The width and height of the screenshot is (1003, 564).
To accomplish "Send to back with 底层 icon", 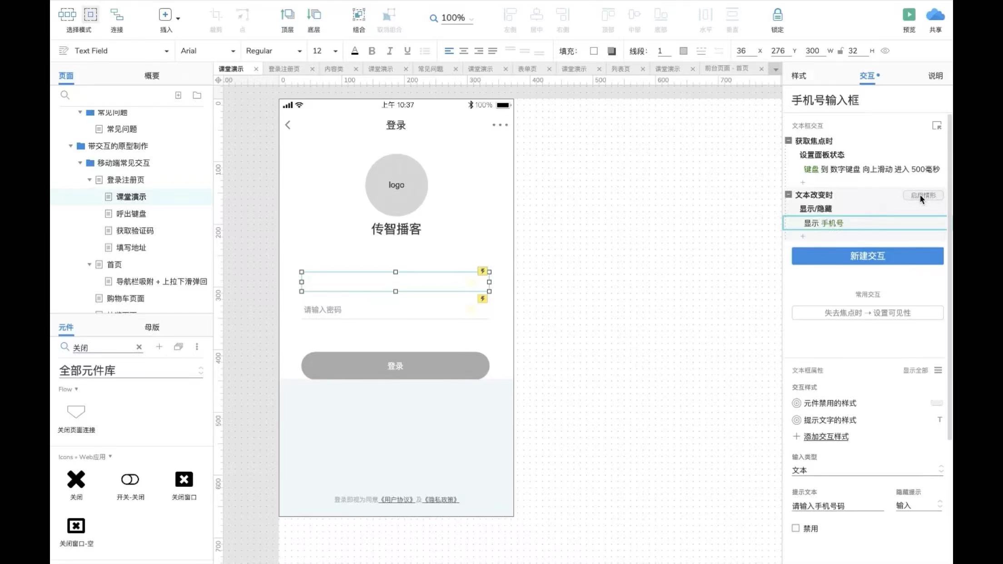I will click(x=313, y=15).
